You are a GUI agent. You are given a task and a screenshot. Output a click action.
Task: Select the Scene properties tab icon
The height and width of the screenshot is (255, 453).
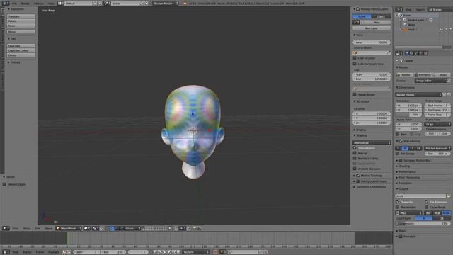416,53
